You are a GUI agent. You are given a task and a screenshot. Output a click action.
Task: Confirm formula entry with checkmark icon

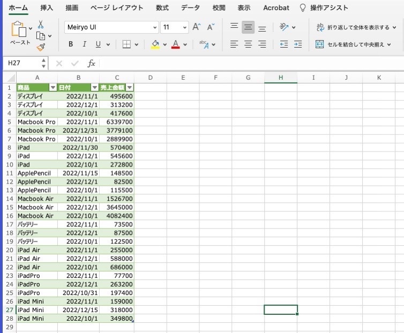pyautogui.click(x=75, y=63)
